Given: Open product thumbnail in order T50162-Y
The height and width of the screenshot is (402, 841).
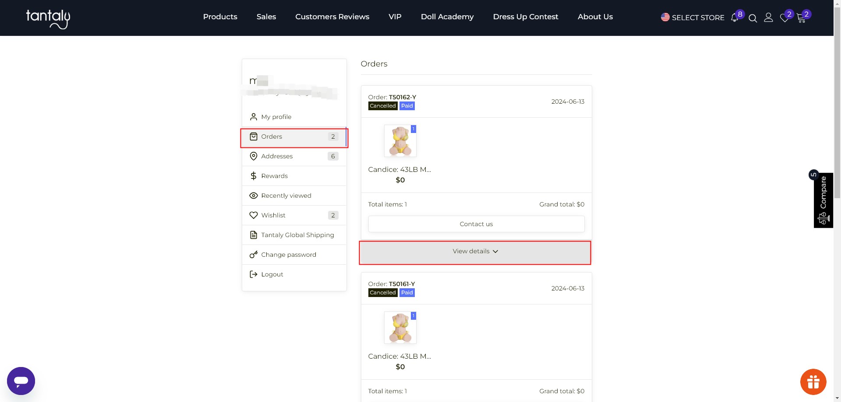Looking at the screenshot, I should tap(400, 141).
